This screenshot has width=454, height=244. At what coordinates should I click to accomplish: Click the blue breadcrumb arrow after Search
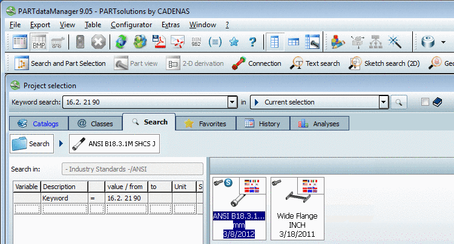click(61, 144)
